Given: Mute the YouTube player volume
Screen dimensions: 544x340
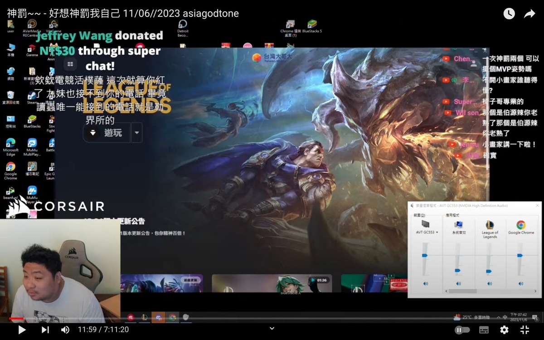Looking at the screenshot, I should pos(65,330).
